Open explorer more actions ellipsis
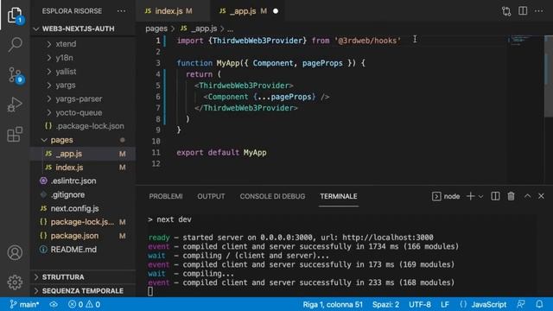 pos(121,11)
